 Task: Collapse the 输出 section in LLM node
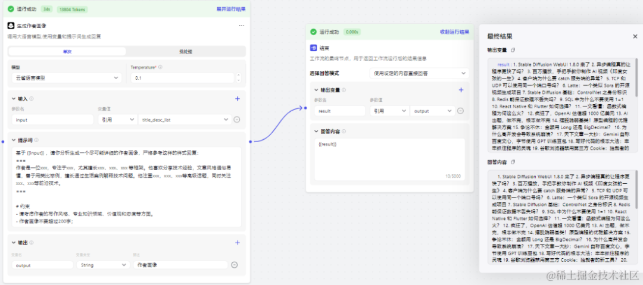click(14, 242)
